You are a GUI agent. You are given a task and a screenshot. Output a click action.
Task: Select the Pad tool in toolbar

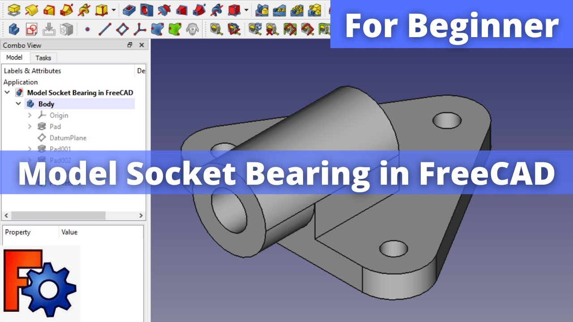13,9
